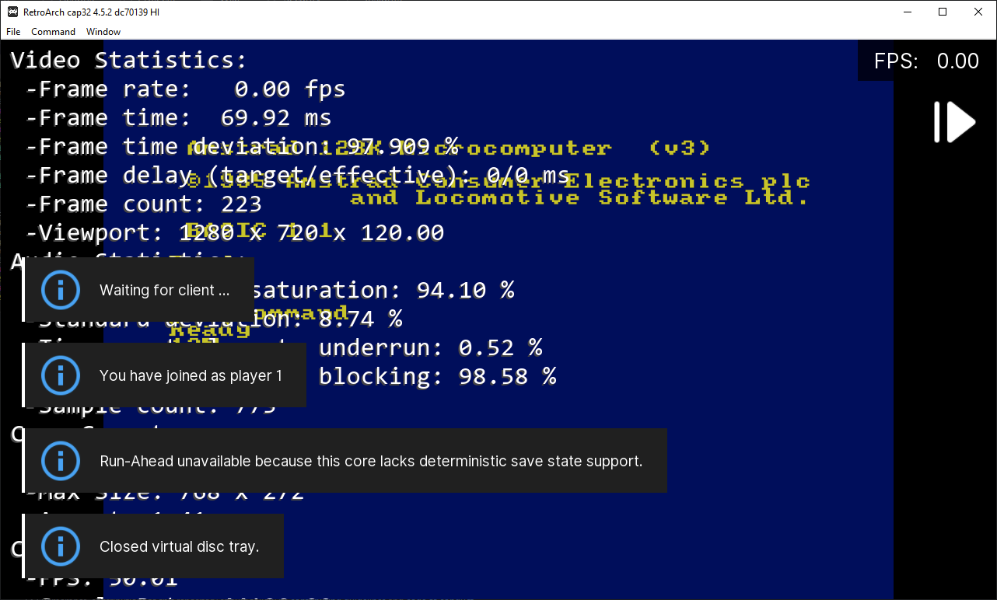
Task: Click the info icon on player 1 join notification
Action: coord(61,375)
